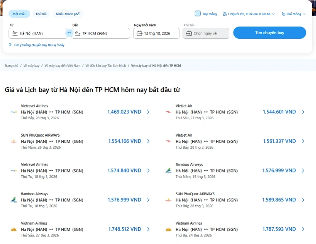Viewport: 316px width, 244px height.
Task: Click Chọn ngày về return date field
Action: click(206, 33)
